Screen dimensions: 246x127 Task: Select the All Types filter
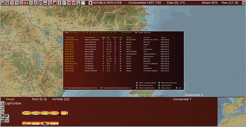[74, 32]
